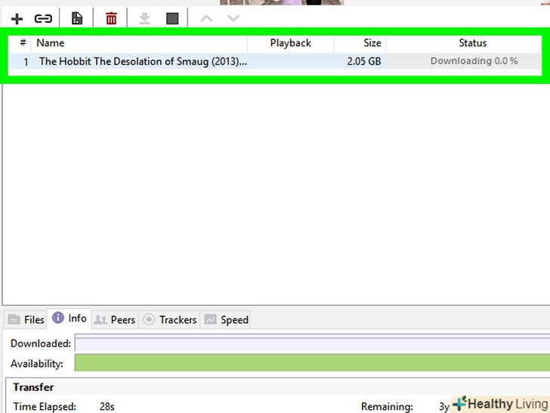The image size is (550, 413).
Task: Click the Add Torrent plus icon
Action: click(x=17, y=19)
